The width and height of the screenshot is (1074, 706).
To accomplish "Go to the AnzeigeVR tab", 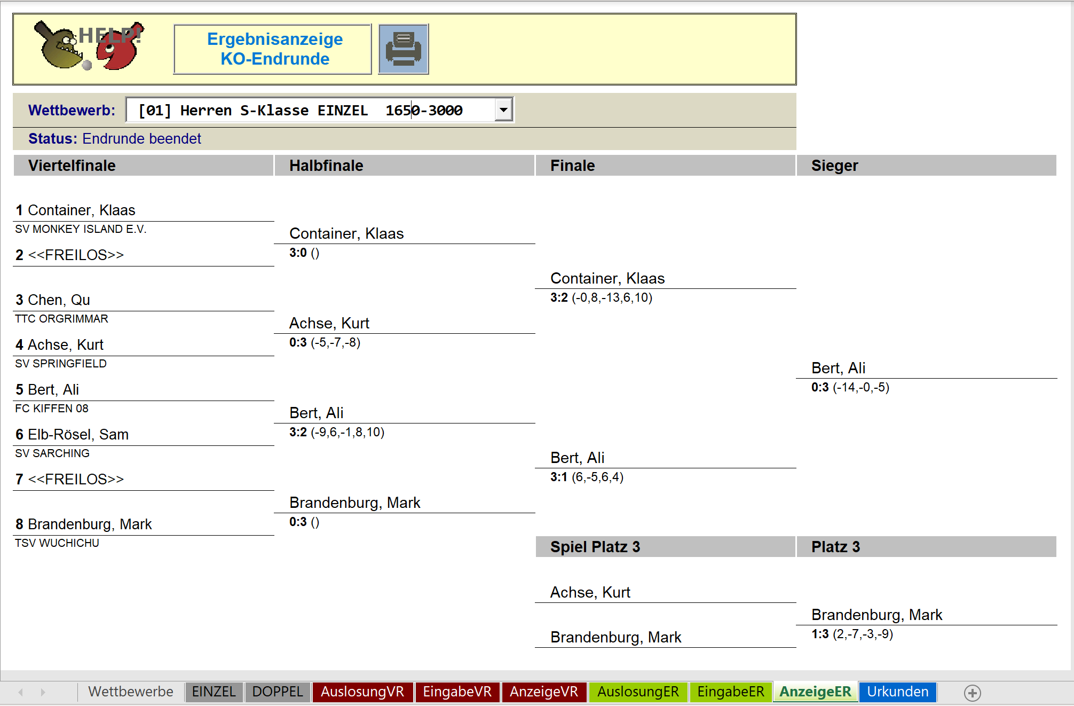I will pyautogui.click(x=543, y=692).
